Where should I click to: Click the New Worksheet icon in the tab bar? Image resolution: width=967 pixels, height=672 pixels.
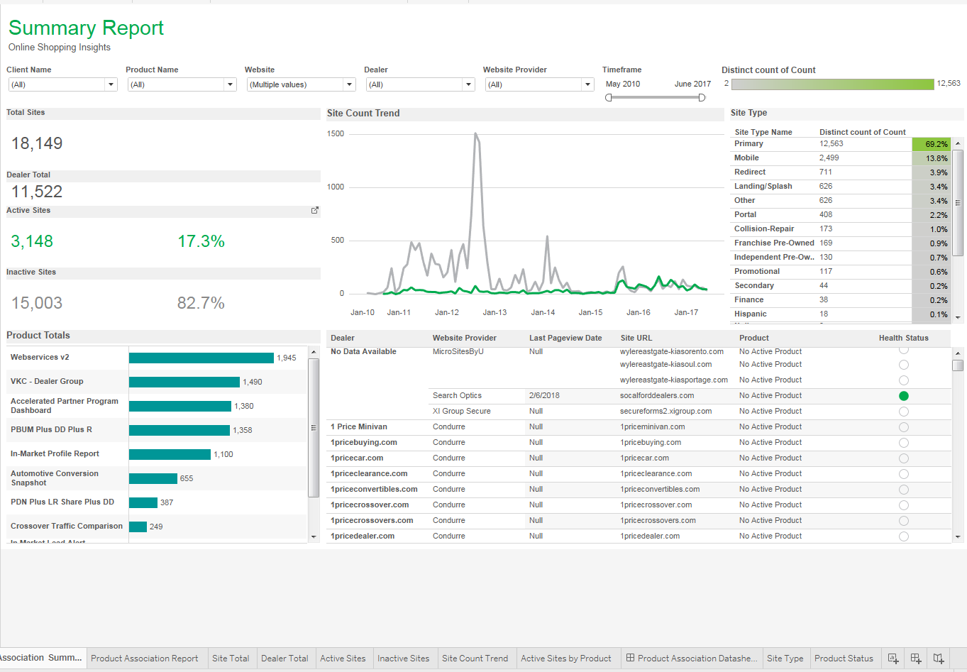pos(893,658)
